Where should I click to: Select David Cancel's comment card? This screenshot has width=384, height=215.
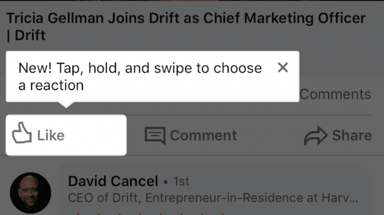(x=216, y=189)
